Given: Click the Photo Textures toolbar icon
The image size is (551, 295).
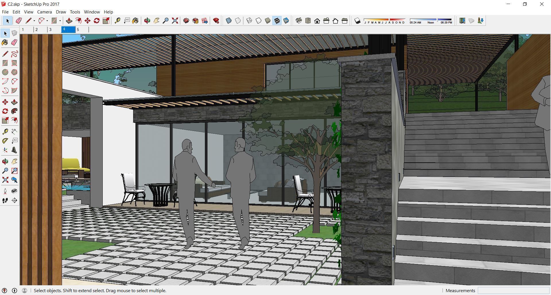Looking at the screenshot, I should tap(481, 21).
